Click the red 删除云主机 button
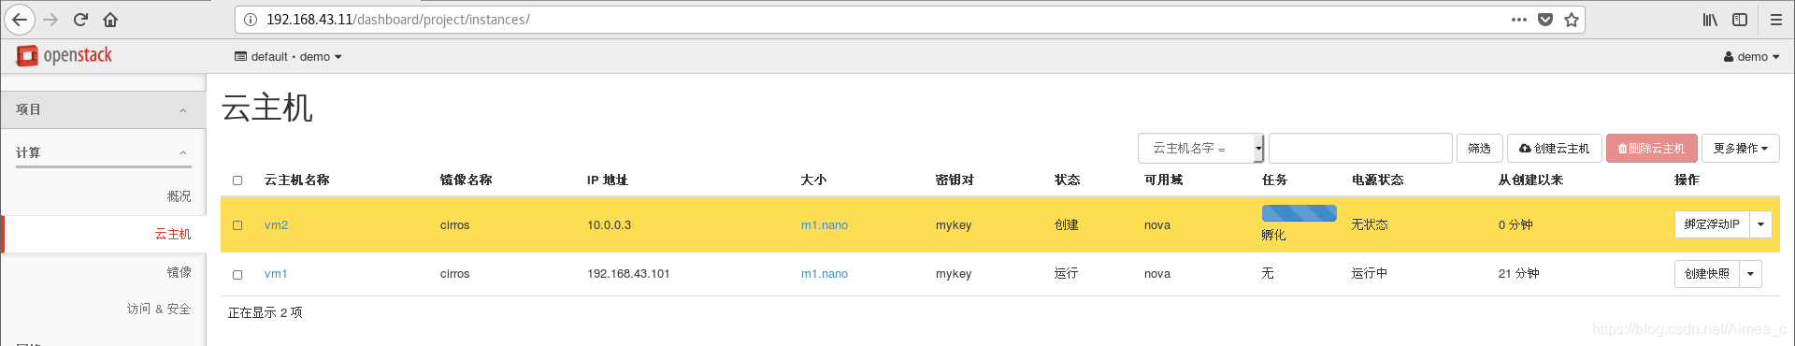1795x346 pixels. pyautogui.click(x=1651, y=148)
